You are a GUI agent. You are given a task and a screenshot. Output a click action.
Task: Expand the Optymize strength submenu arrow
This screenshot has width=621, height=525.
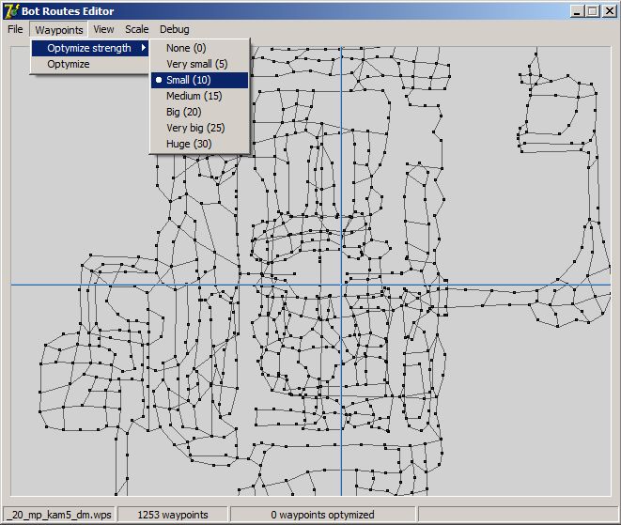point(144,48)
